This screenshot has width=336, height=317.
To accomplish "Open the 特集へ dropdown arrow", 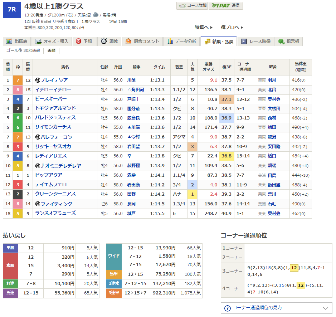I will [211, 28].
